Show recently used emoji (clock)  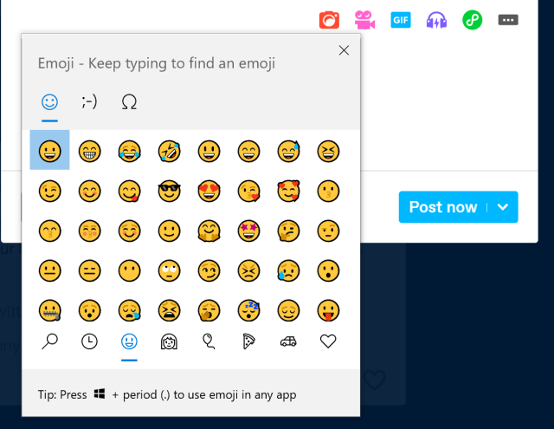89,341
